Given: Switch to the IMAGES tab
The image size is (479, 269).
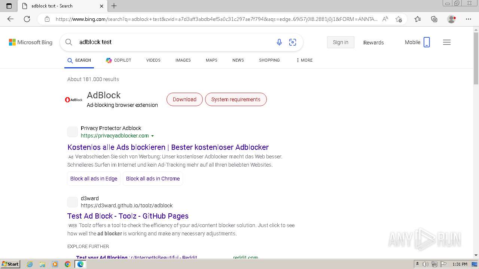Looking at the screenshot, I should tap(183, 60).
